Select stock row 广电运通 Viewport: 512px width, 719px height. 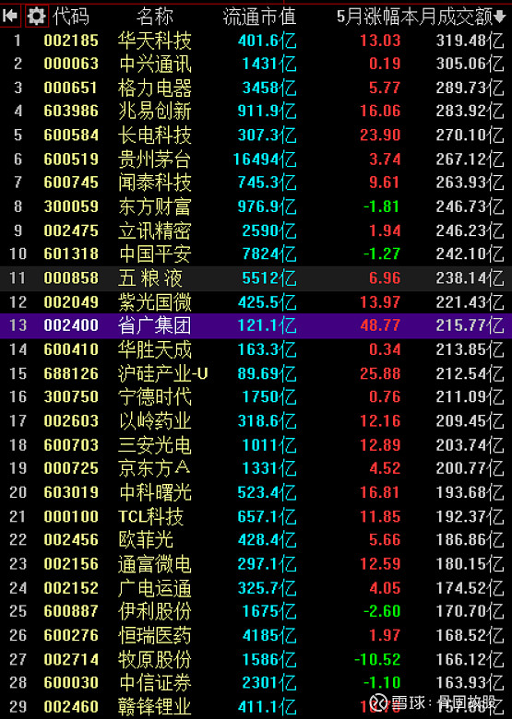point(256,588)
